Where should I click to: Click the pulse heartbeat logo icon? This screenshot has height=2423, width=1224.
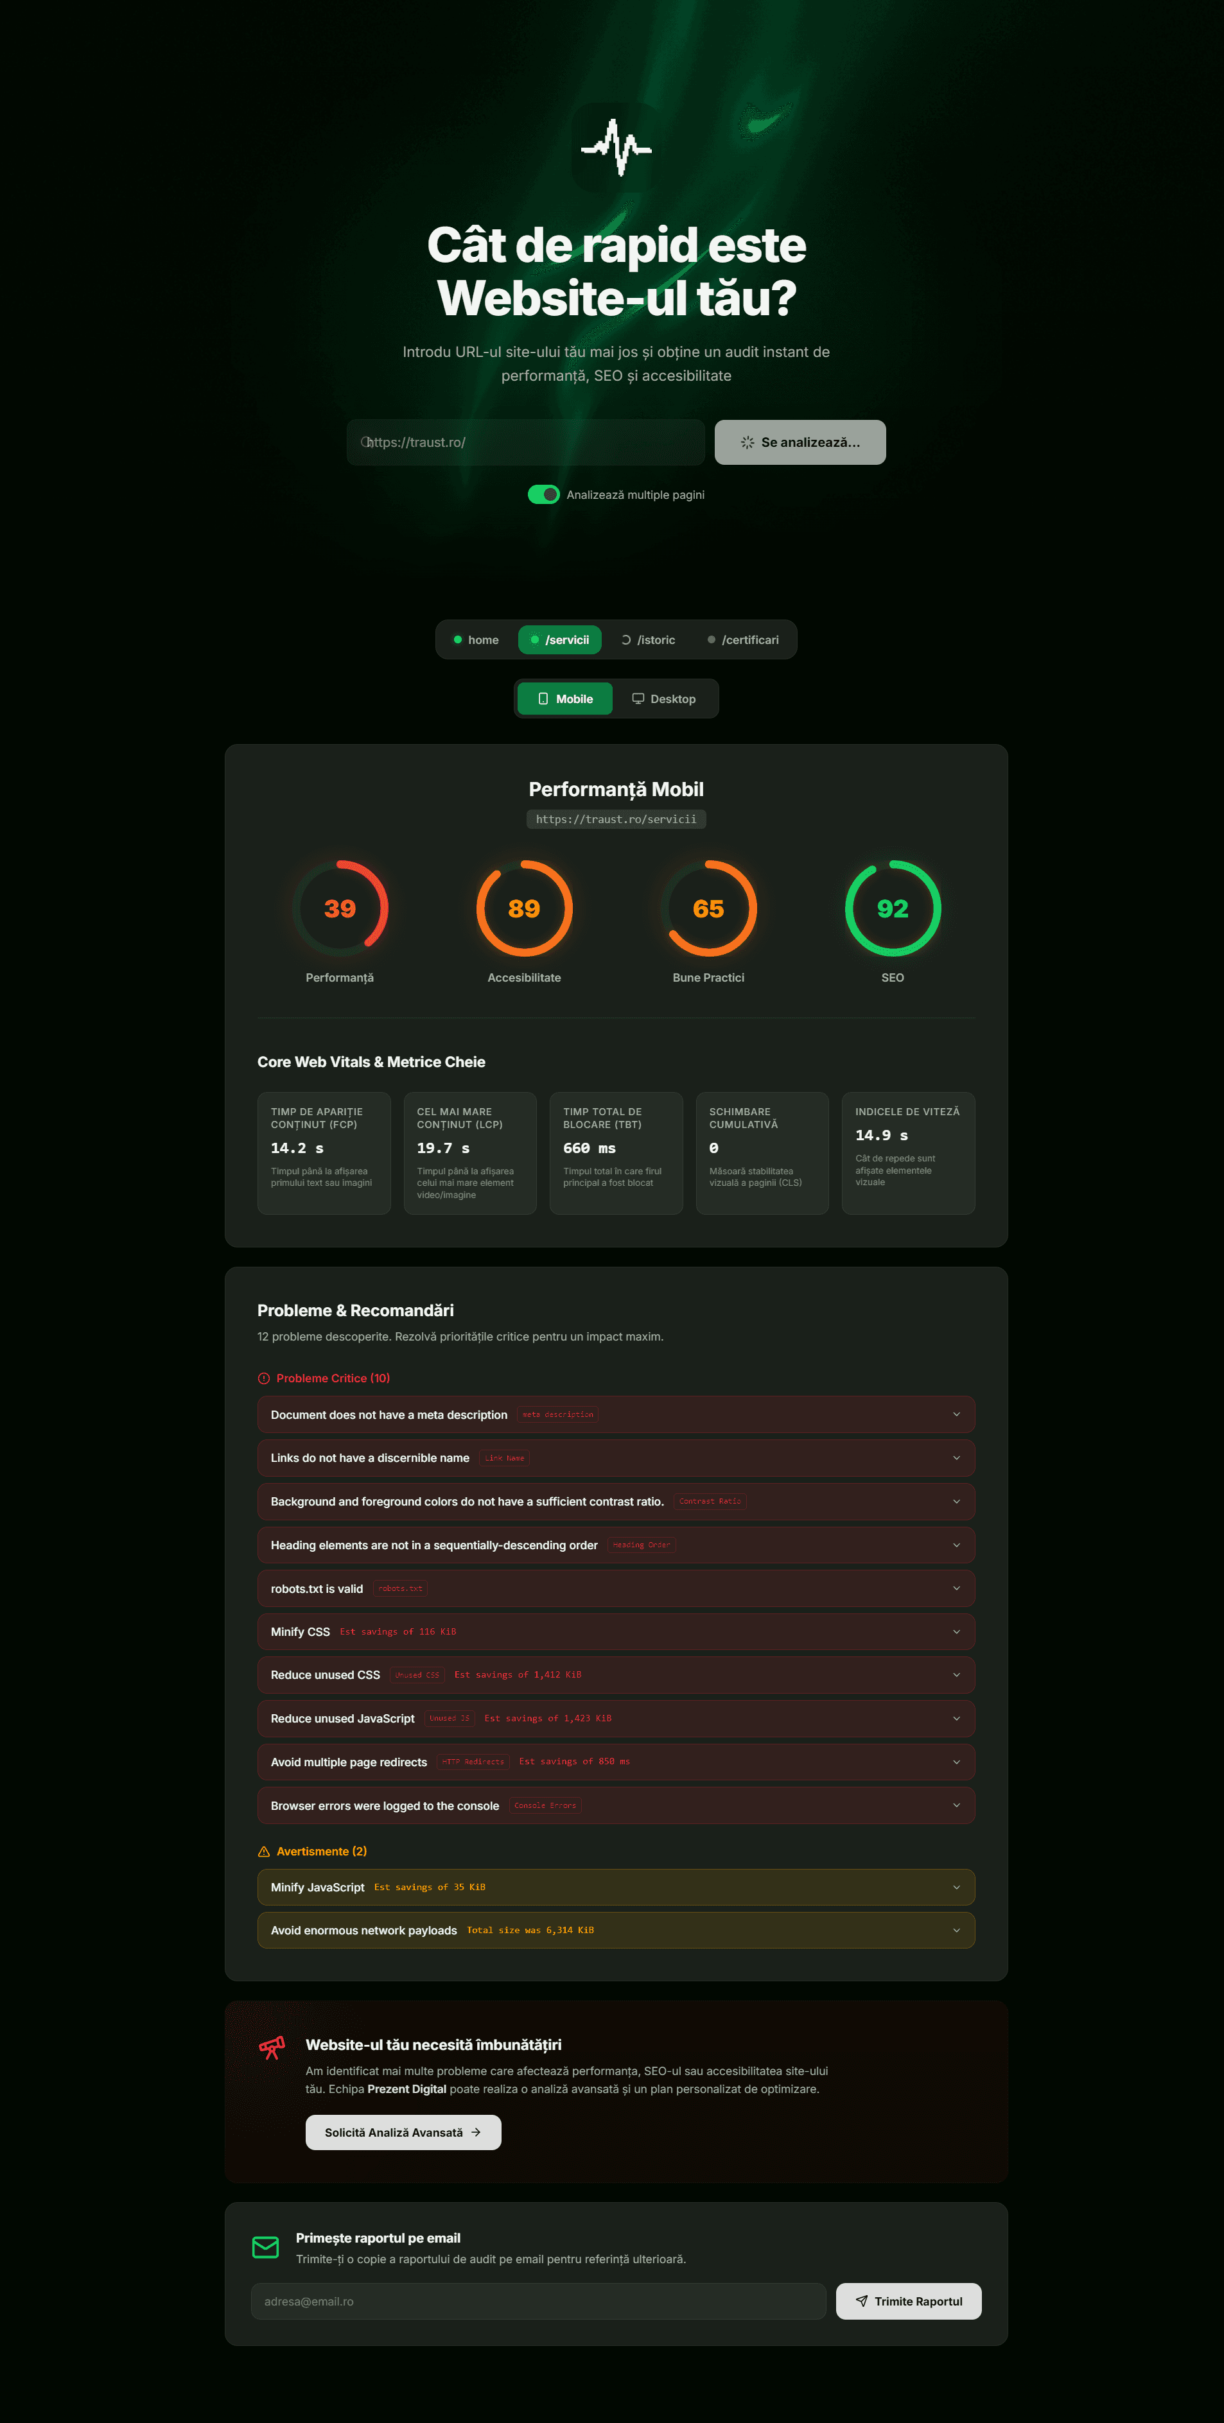click(616, 148)
